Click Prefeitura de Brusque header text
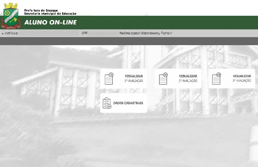This screenshot has width=258, height=167. click(41, 11)
